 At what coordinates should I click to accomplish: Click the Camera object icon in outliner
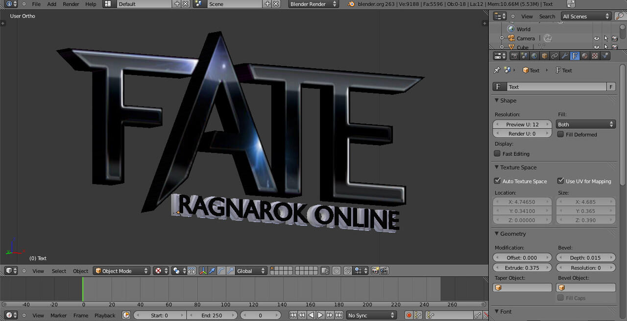coord(511,38)
